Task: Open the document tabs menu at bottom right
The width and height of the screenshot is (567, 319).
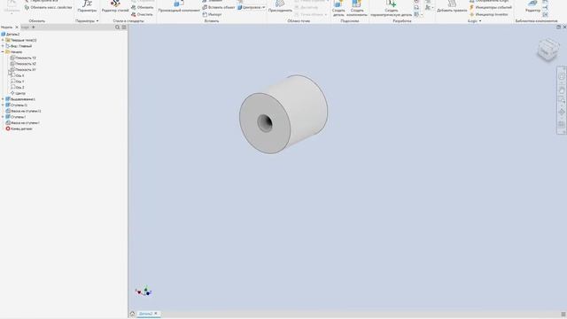Action: [563, 314]
